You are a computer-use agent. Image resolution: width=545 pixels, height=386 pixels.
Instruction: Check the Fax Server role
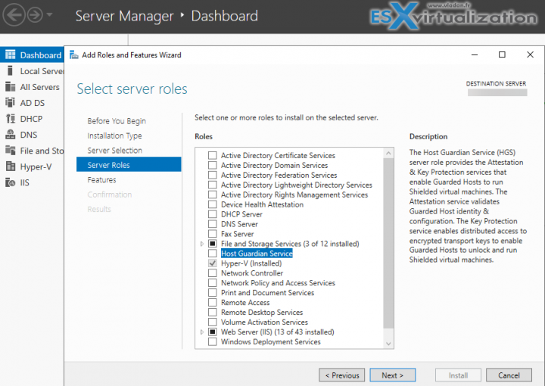tap(213, 233)
